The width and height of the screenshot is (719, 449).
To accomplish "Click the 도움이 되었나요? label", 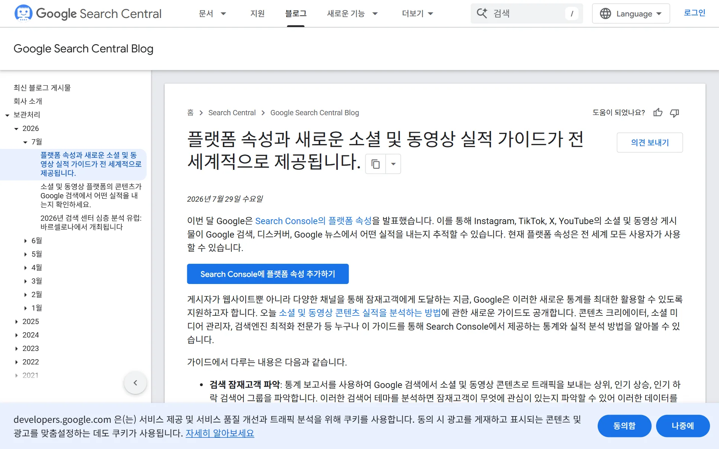I will (x=619, y=113).
